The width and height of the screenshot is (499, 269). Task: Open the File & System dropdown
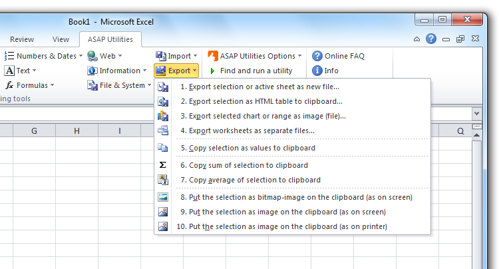coord(149,85)
